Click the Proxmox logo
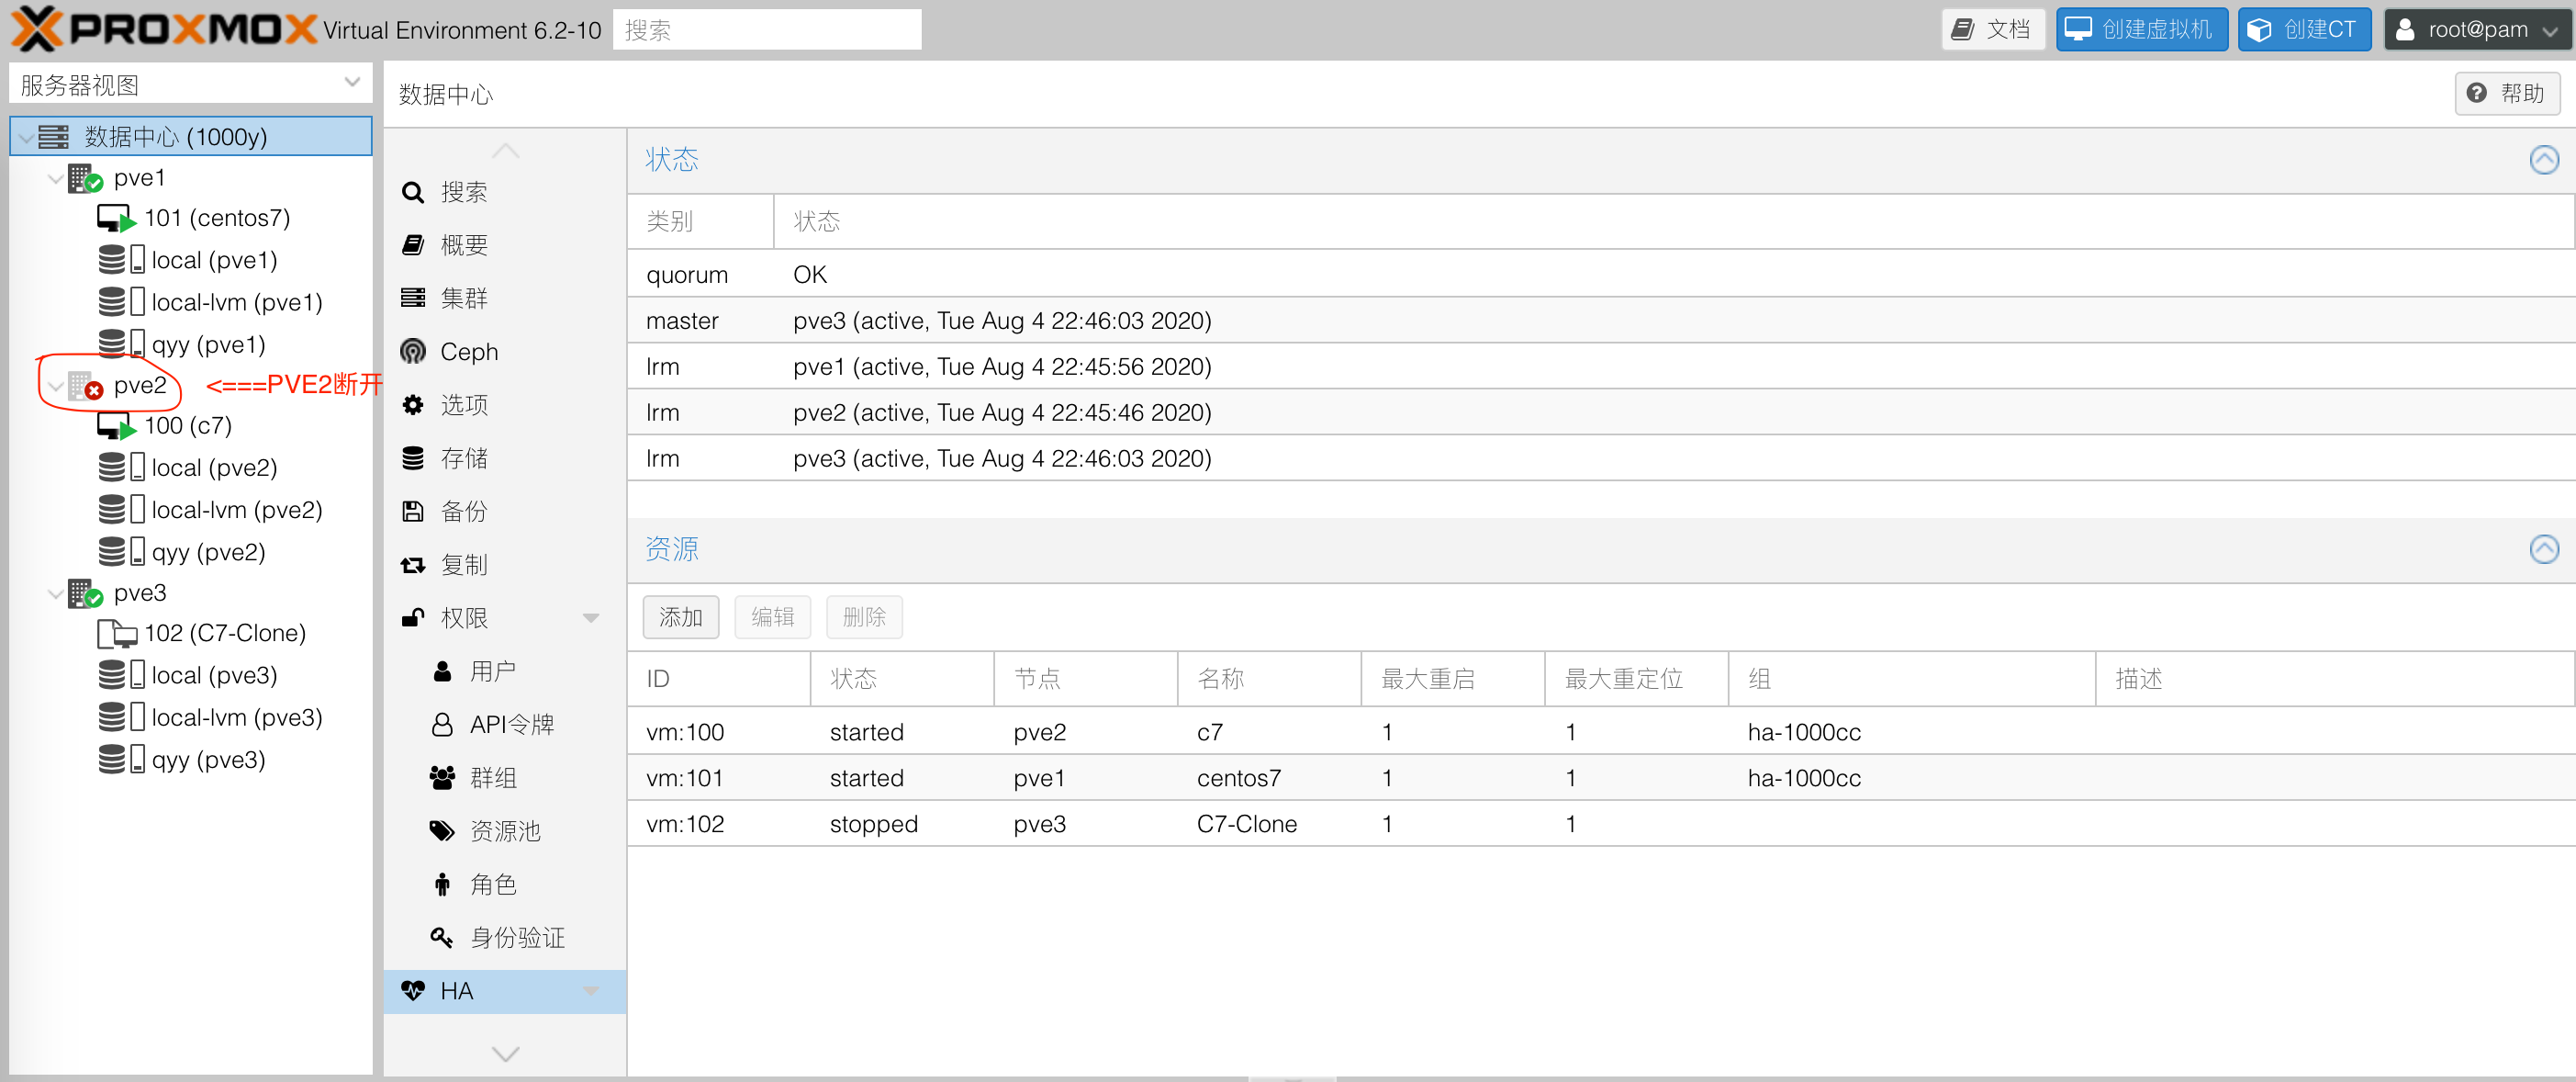 coord(163,29)
